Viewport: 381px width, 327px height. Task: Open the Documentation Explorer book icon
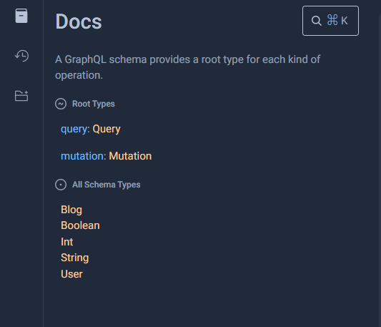pyautogui.click(x=21, y=16)
